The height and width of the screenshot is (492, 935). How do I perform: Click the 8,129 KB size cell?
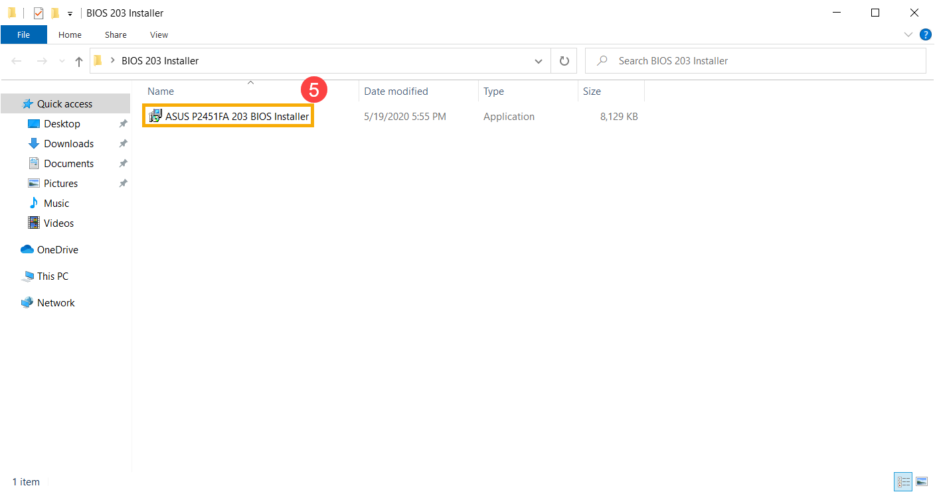click(x=619, y=117)
